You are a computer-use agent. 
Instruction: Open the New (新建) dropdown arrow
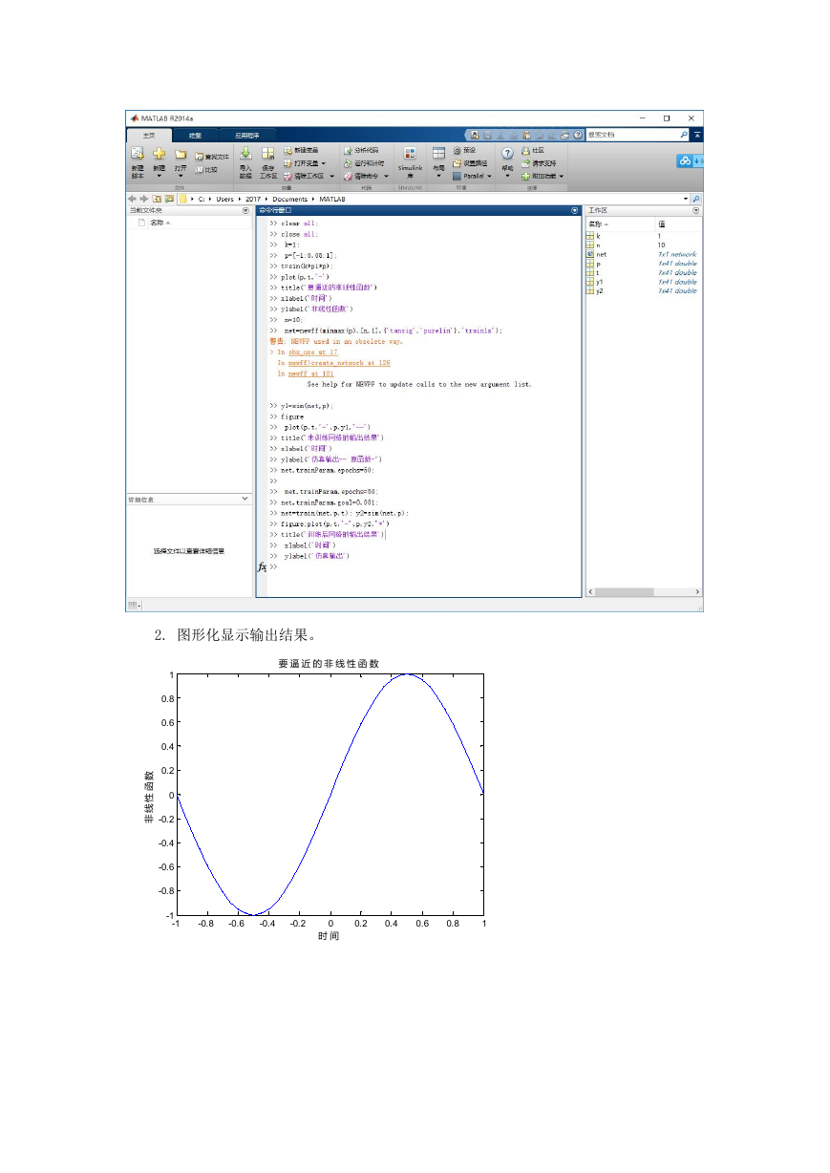(160, 176)
